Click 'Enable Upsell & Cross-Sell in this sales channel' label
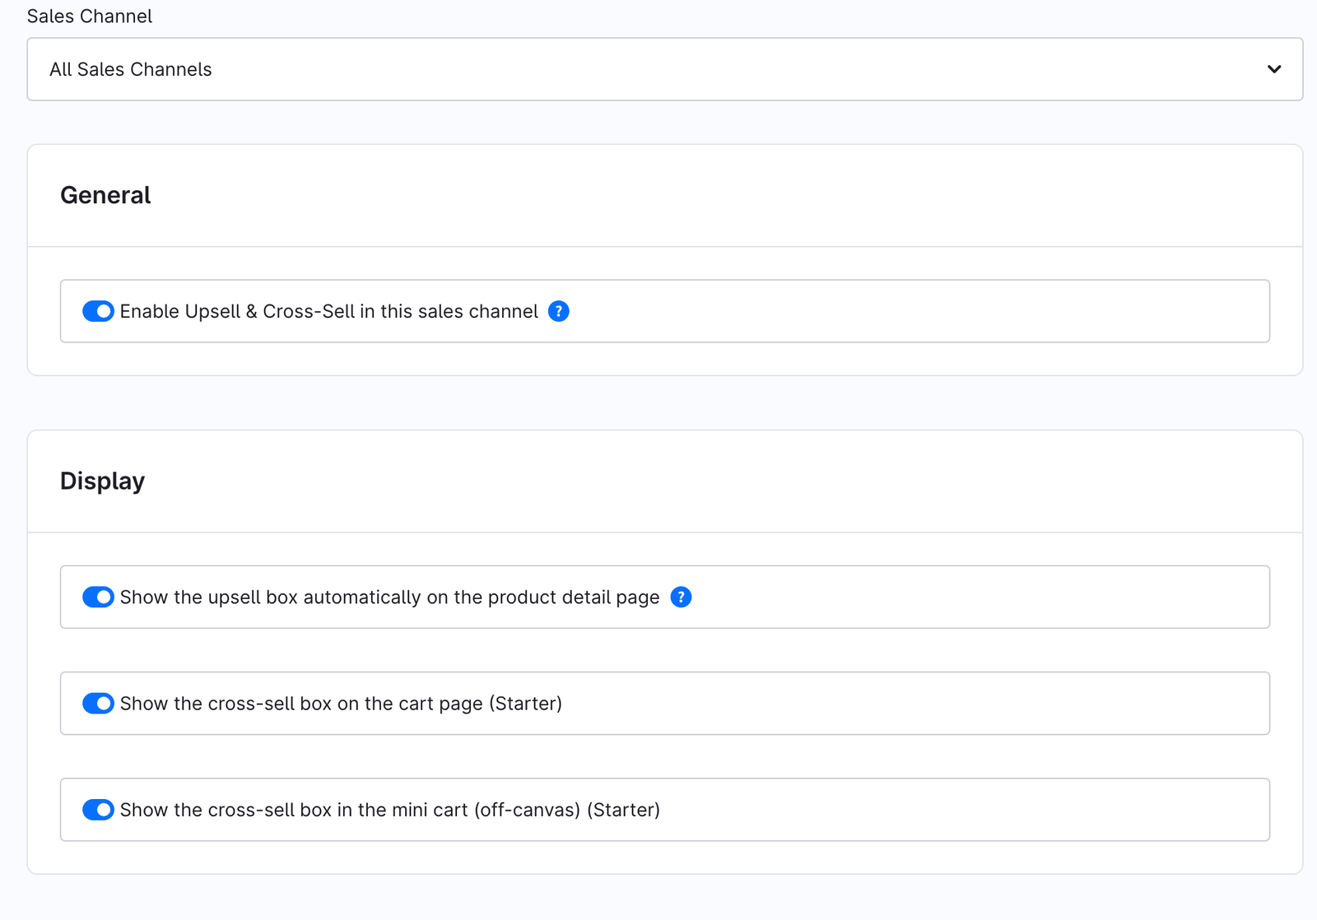 (x=329, y=311)
